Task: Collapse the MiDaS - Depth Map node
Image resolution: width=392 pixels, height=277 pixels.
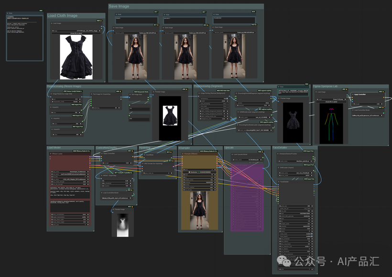Action: [102, 175]
